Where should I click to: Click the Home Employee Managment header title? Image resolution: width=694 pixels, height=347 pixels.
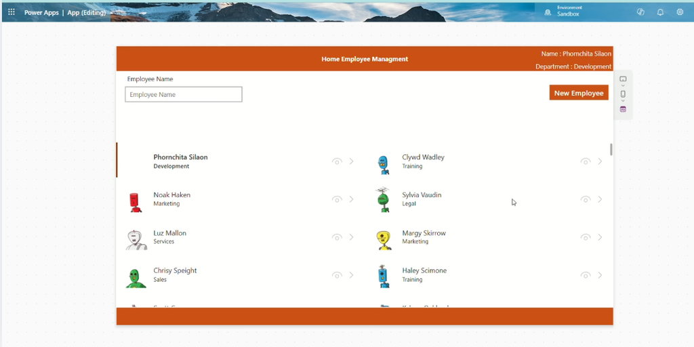pos(365,59)
